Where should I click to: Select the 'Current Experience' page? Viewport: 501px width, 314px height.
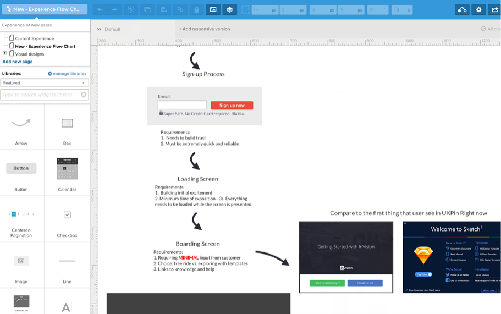coord(35,38)
